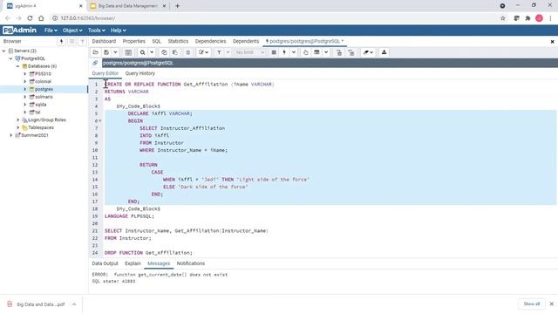Open the Save options dropdown arrow
The height and width of the screenshot is (314, 558).
[x=115, y=52]
